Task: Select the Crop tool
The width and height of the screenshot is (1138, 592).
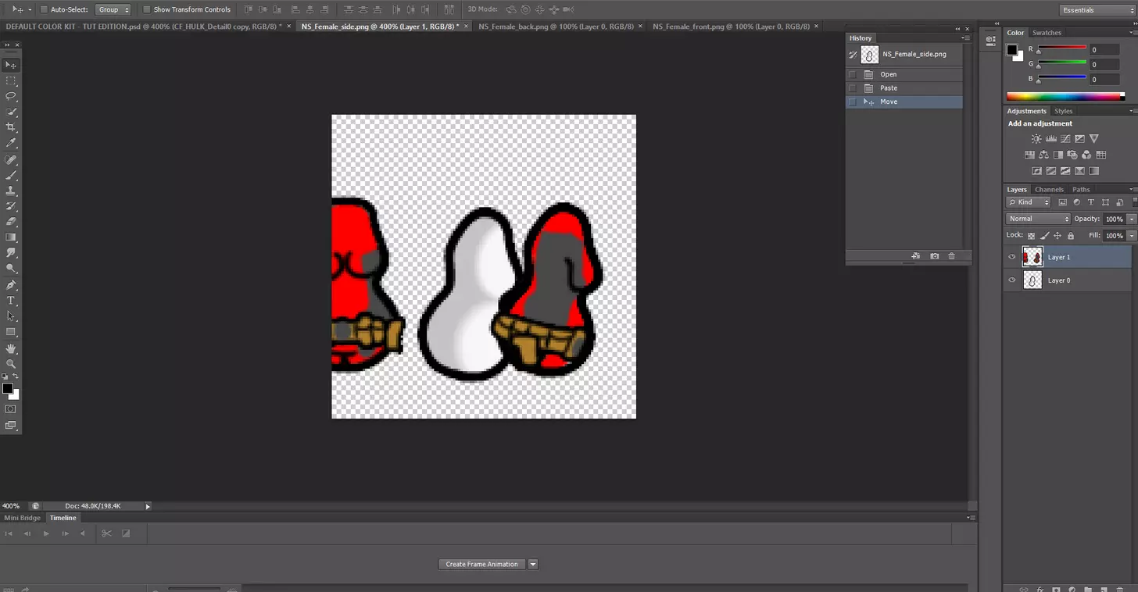Action: pyautogui.click(x=11, y=127)
